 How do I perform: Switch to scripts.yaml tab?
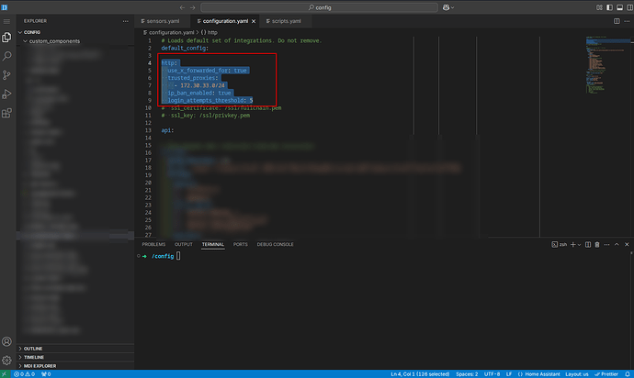pos(286,21)
